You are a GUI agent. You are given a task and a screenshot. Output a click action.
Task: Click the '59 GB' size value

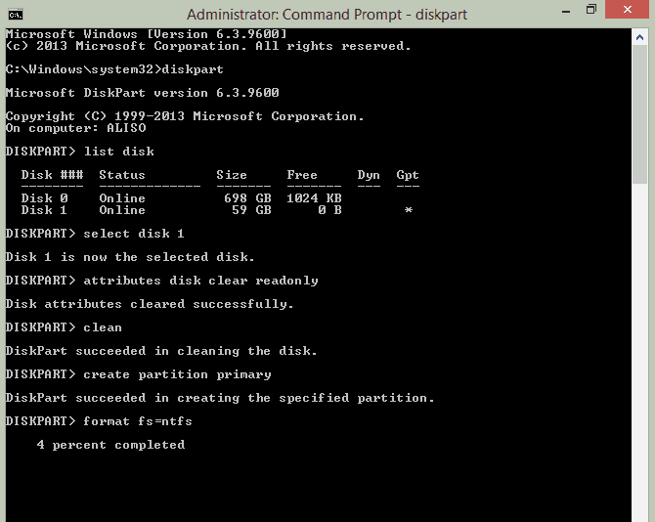[x=251, y=209]
